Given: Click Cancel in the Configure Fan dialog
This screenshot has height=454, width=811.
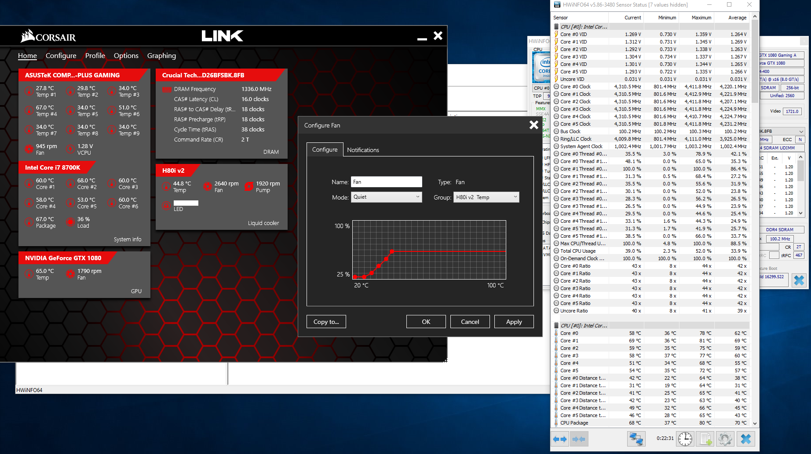Looking at the screenshot, I should coord(470,322).
